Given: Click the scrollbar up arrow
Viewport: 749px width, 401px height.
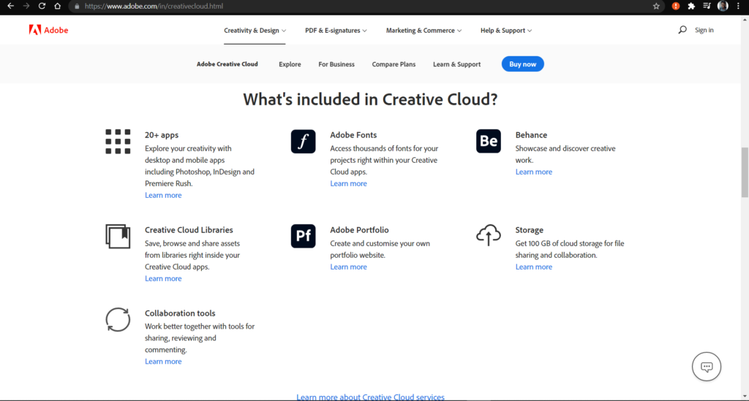Looking at the screenshot, I should pos(745,20).
